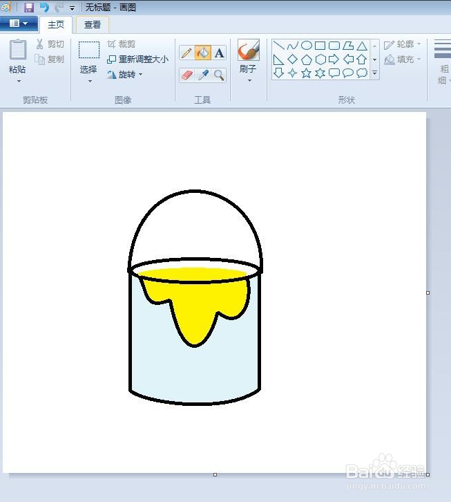Choose the Right triangle shape
The width and height of the screenshot is (451, 502).
[x=278, y=59]
